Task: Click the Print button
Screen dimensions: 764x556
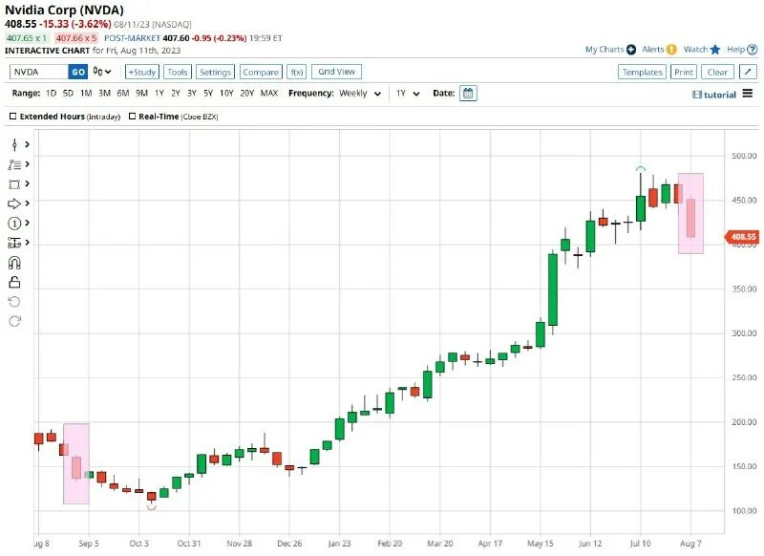Action: click(x=684, y=72)
